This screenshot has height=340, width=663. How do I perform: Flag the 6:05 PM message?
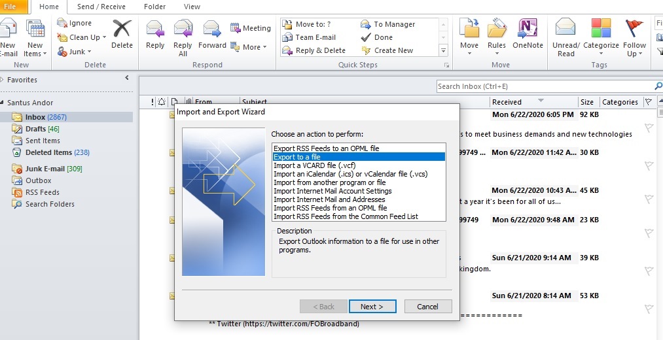[x=649, y=127]
